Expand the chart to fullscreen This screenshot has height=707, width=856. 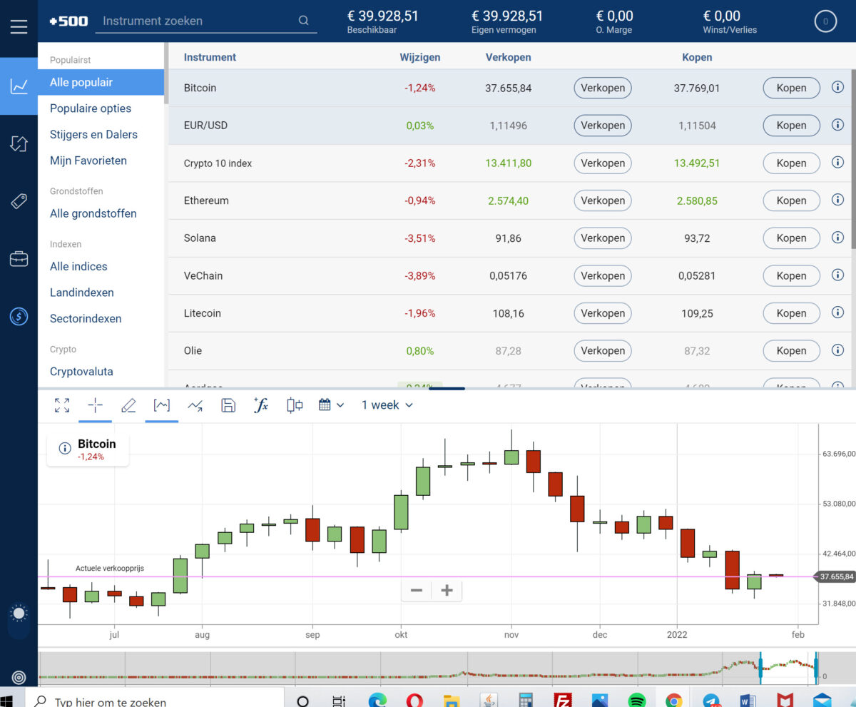point(62,405)
